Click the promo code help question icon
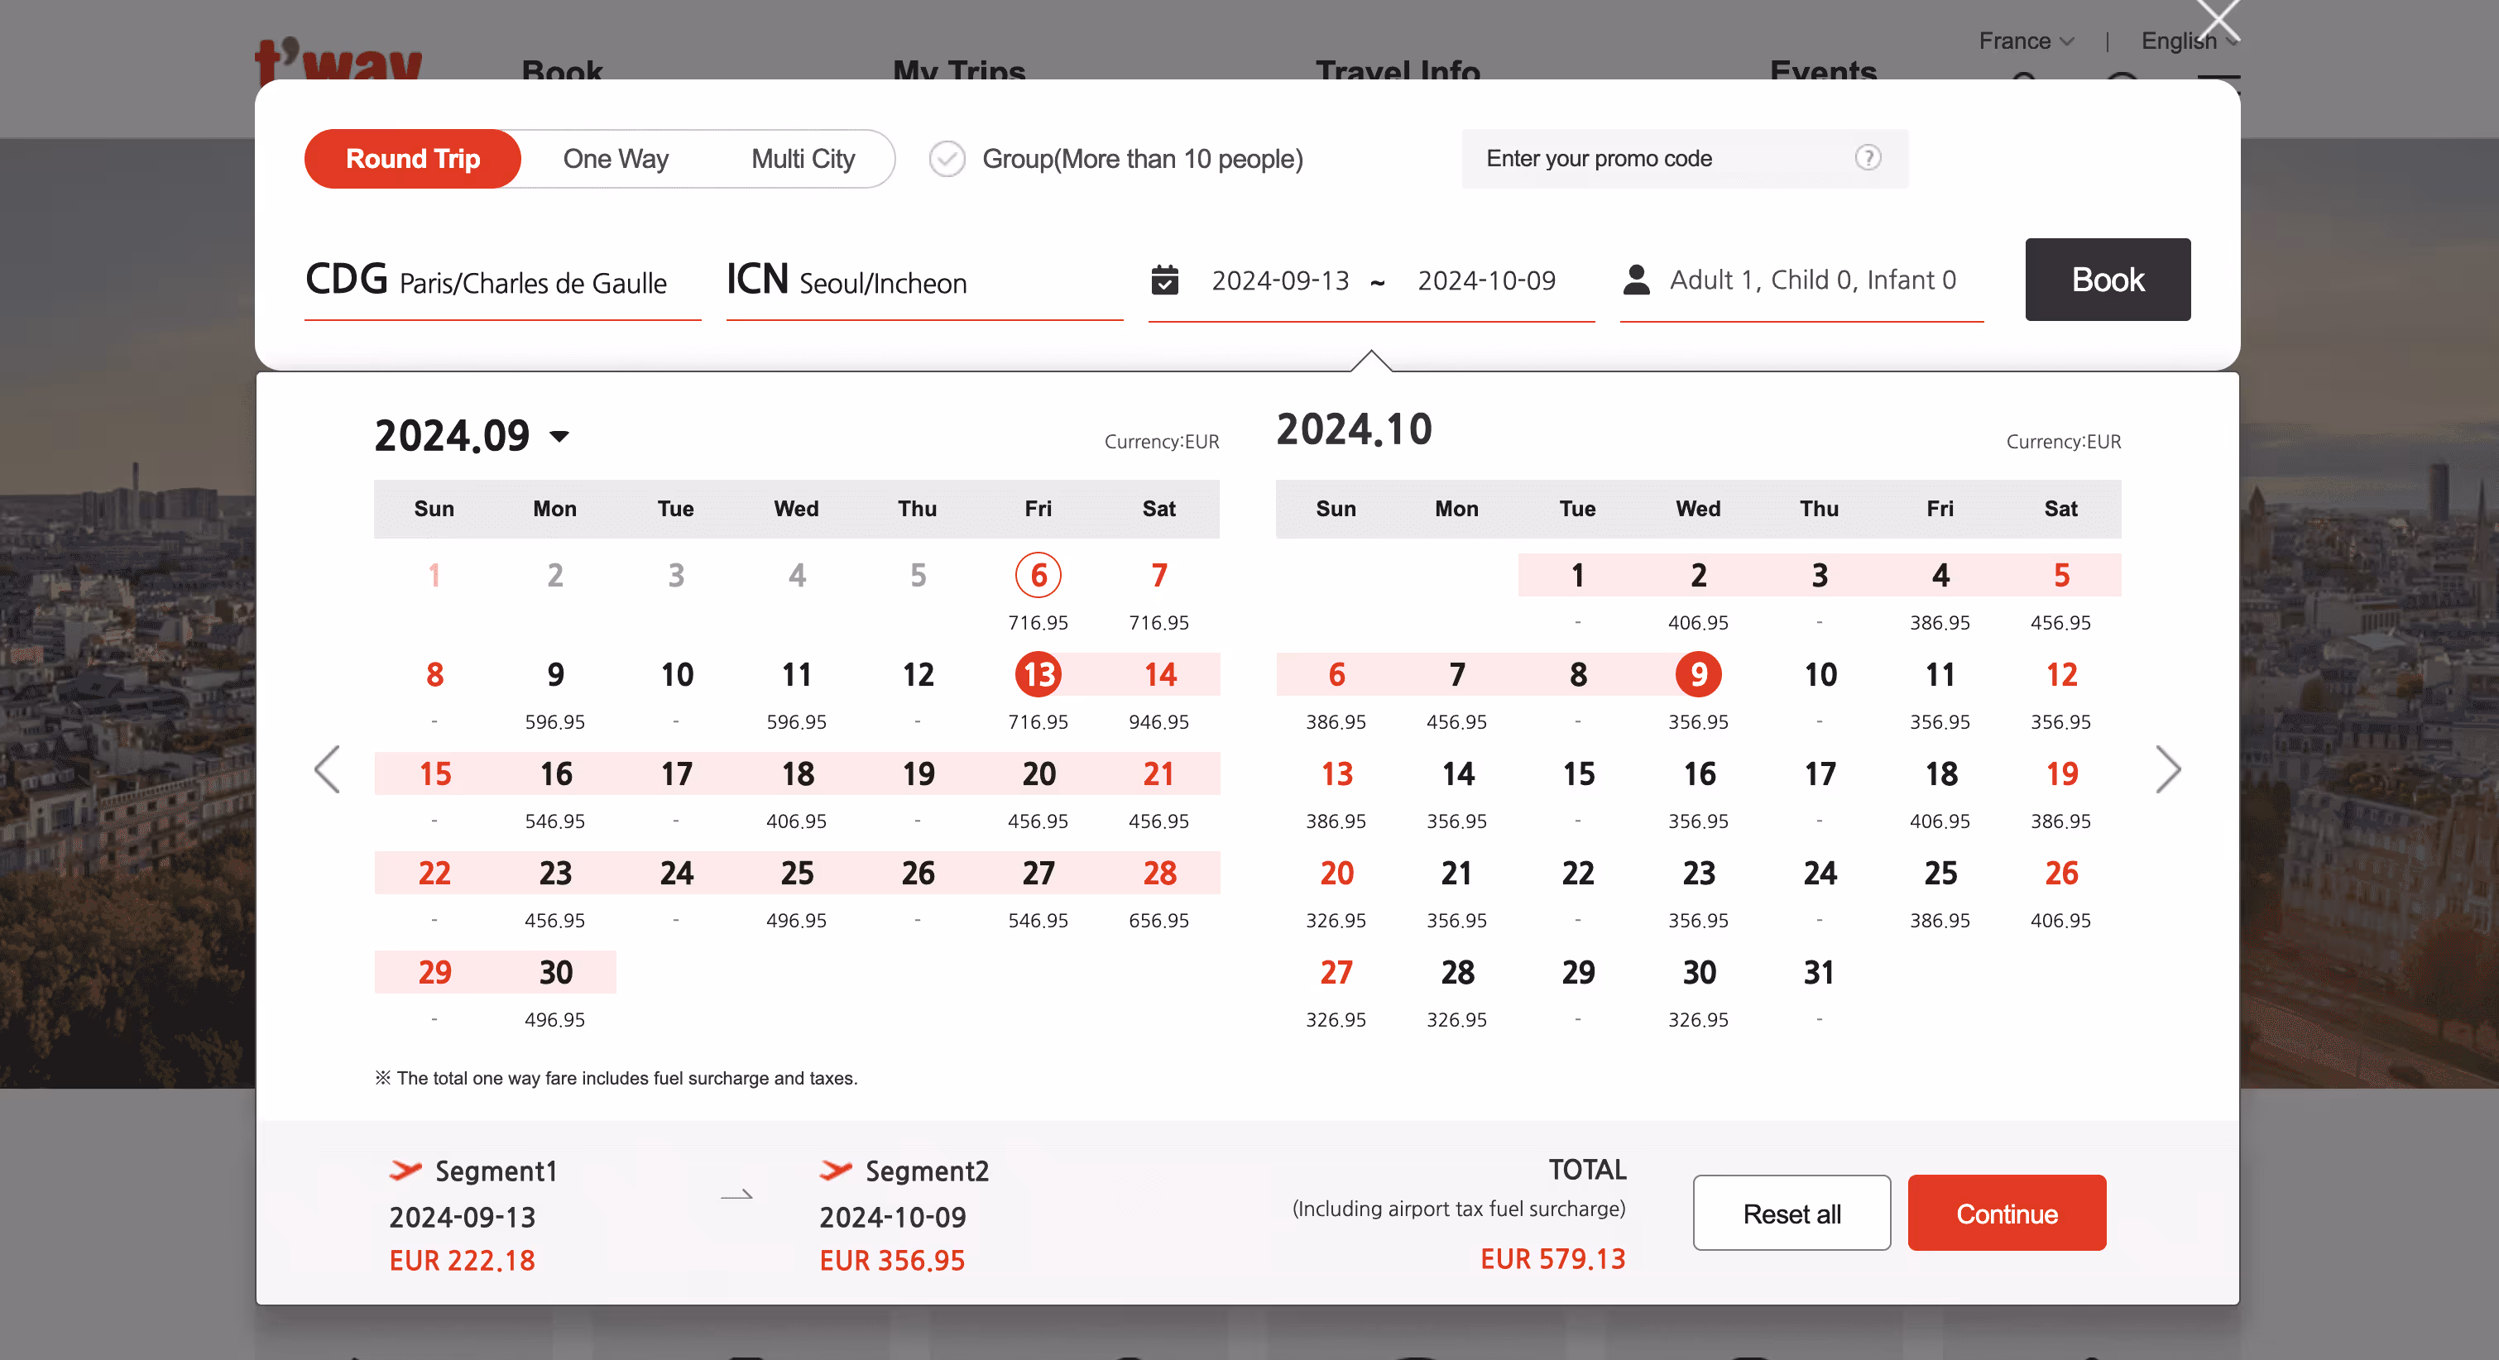Screen dimensions: 2499x1360 1868,158
